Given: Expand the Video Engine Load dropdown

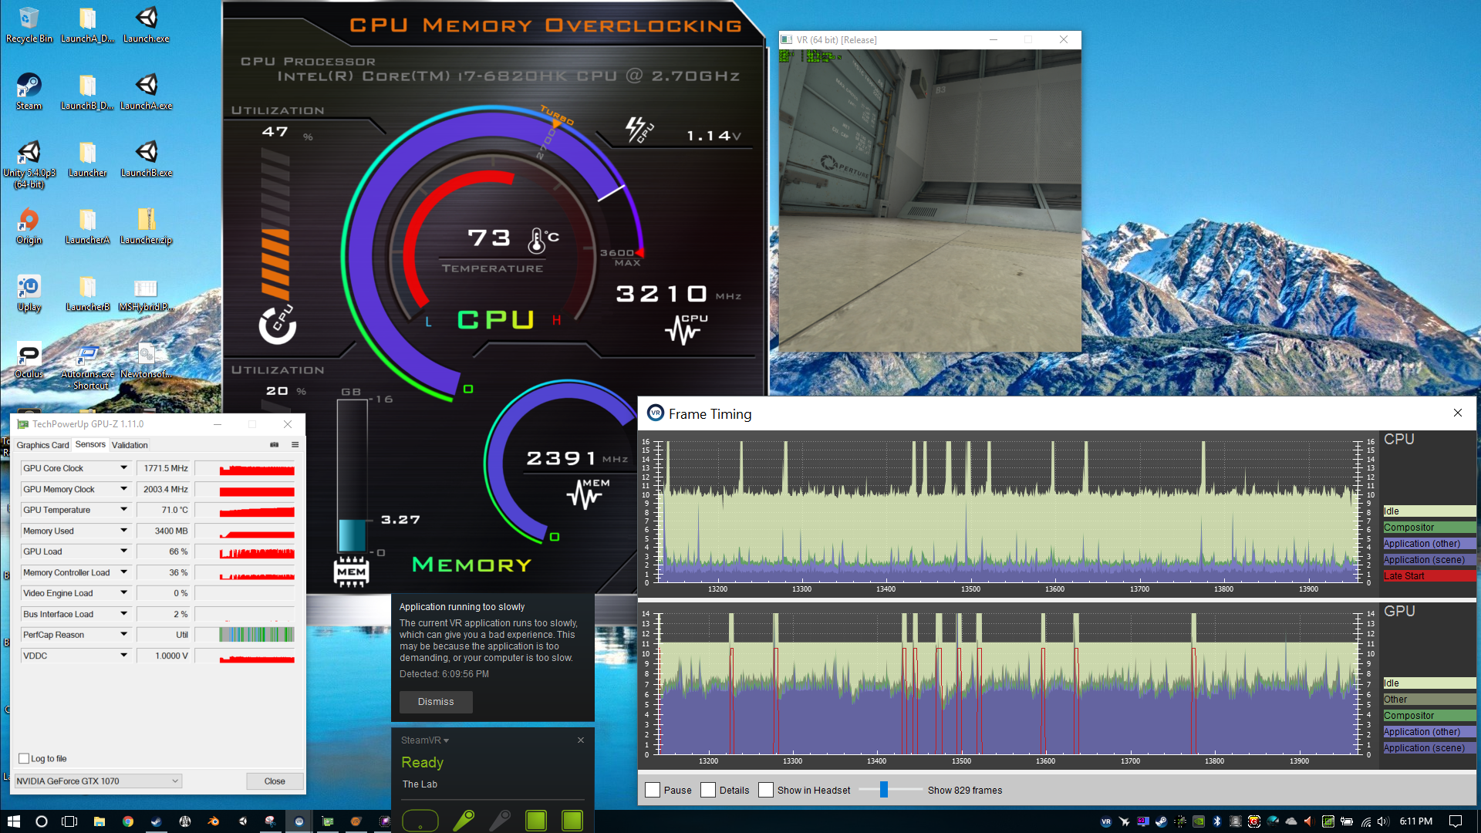Looking at the screenshot, I should click(x=123, y=593).
